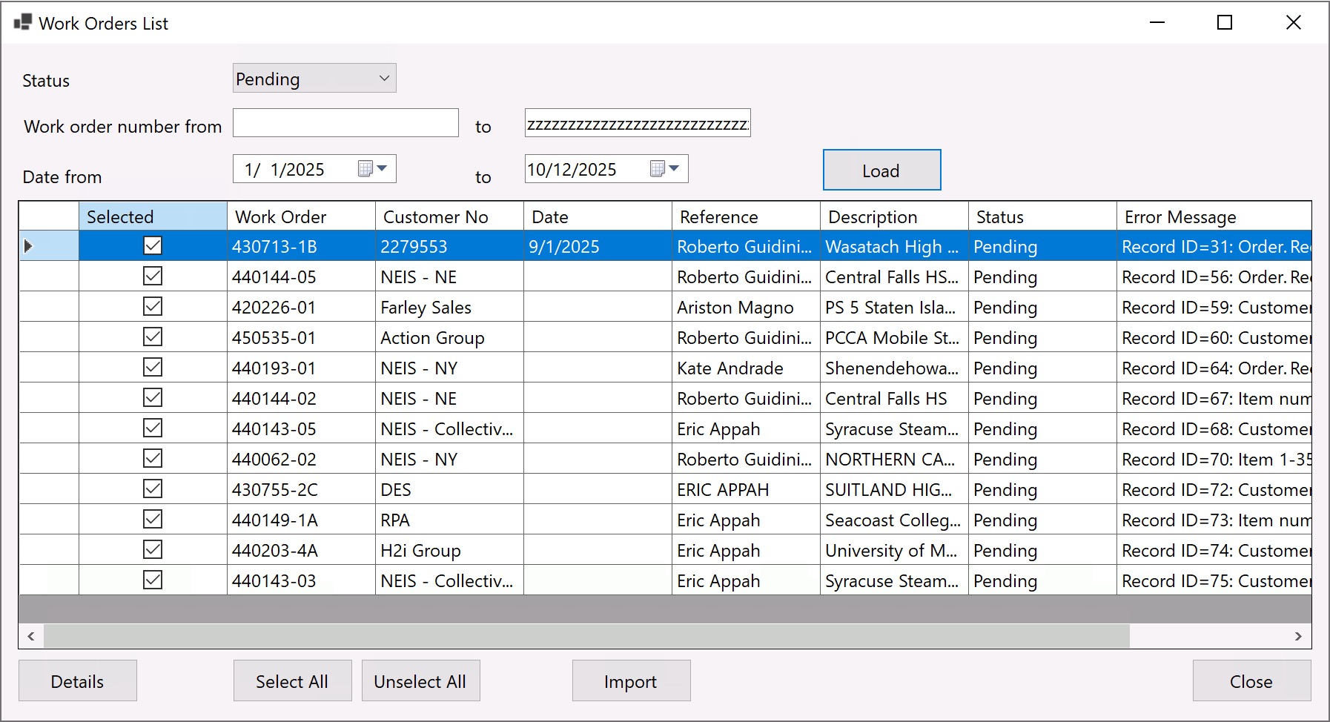Click the horizontal scrollbar left arrow
The width and height of the screenshot is (1330, 722).
(31, 636)
